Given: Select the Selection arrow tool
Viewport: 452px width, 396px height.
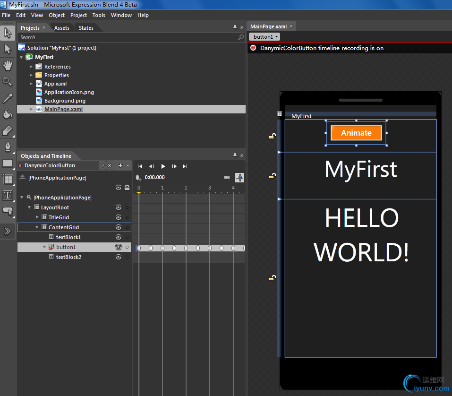Looking at the screenshot, I should tap(8, 33).
